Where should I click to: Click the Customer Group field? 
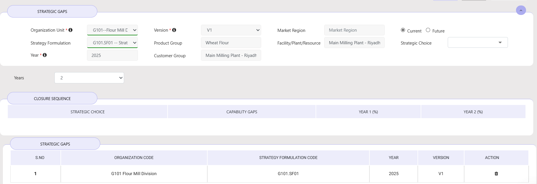coord(231,55)
